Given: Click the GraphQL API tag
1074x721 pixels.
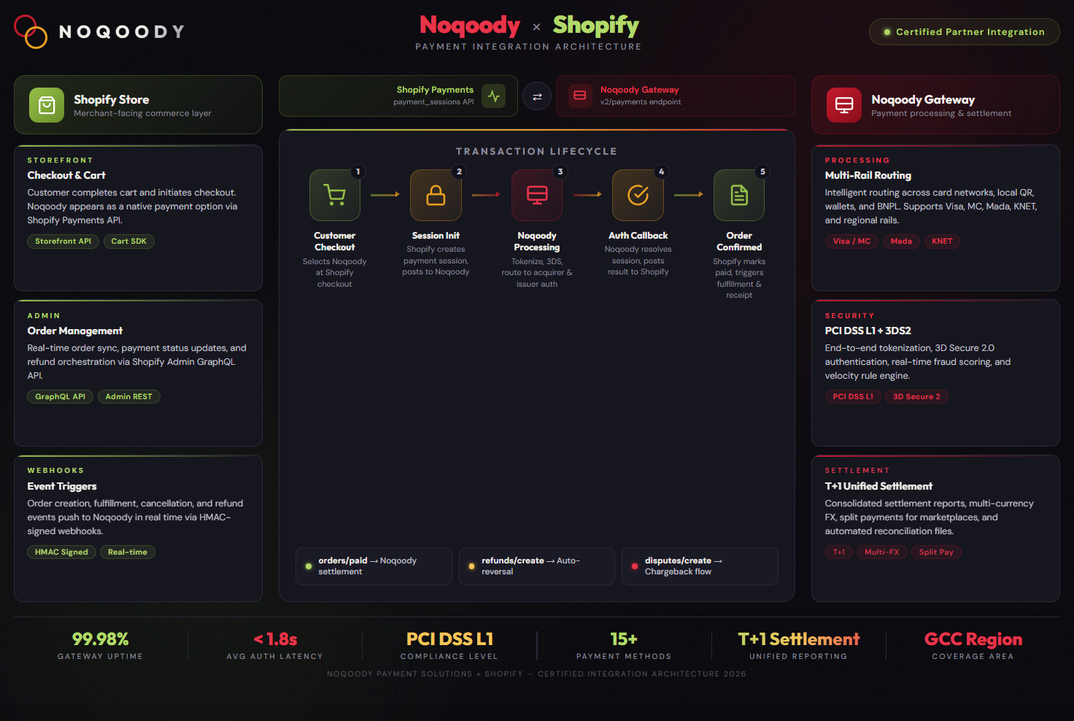Looking at the screenshot, I should 60,397.
